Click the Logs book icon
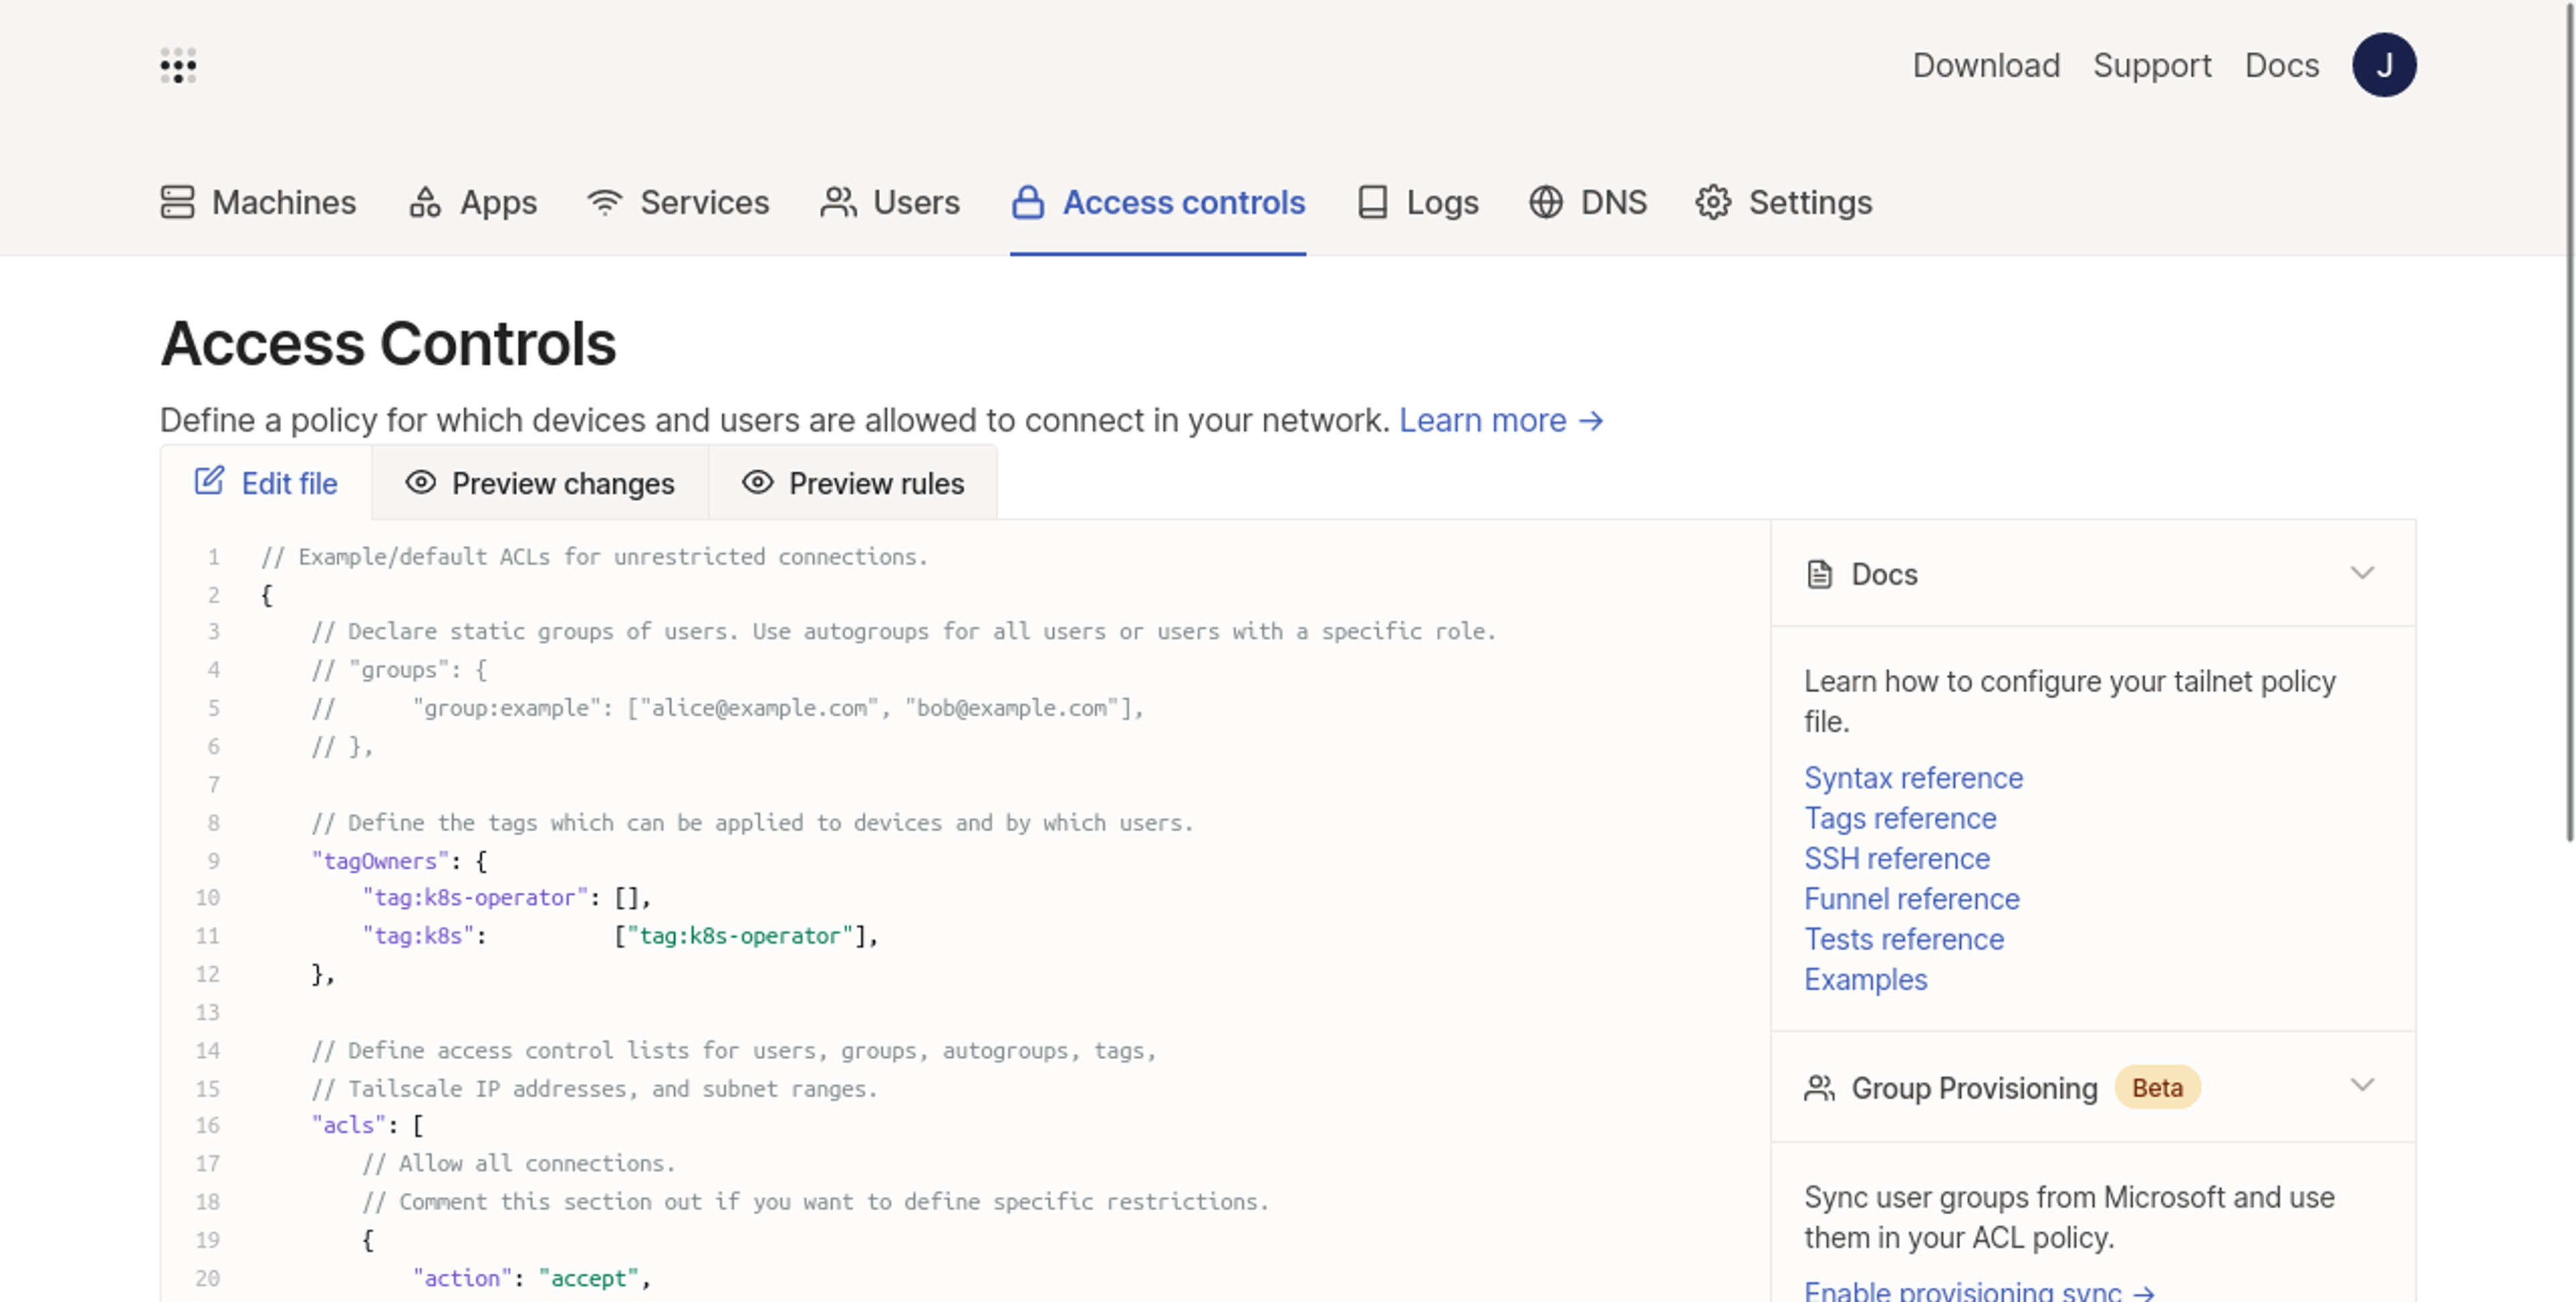 point(1372,202)
